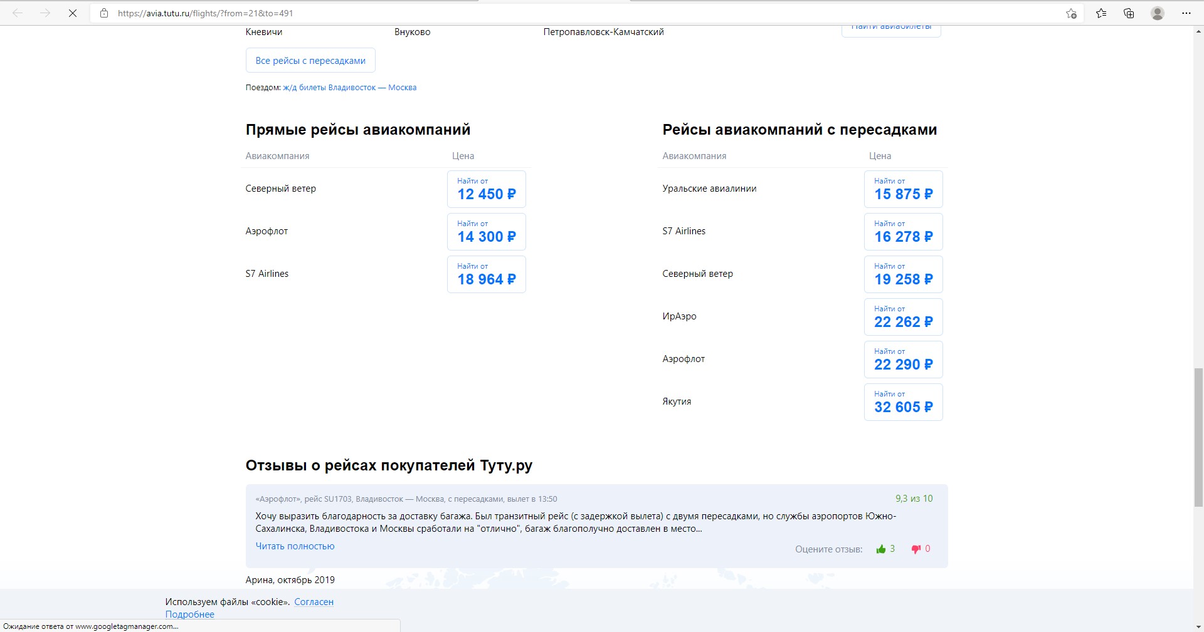Click the scrollbar down arrow

pyautogui.click(x=1198, y=626)
